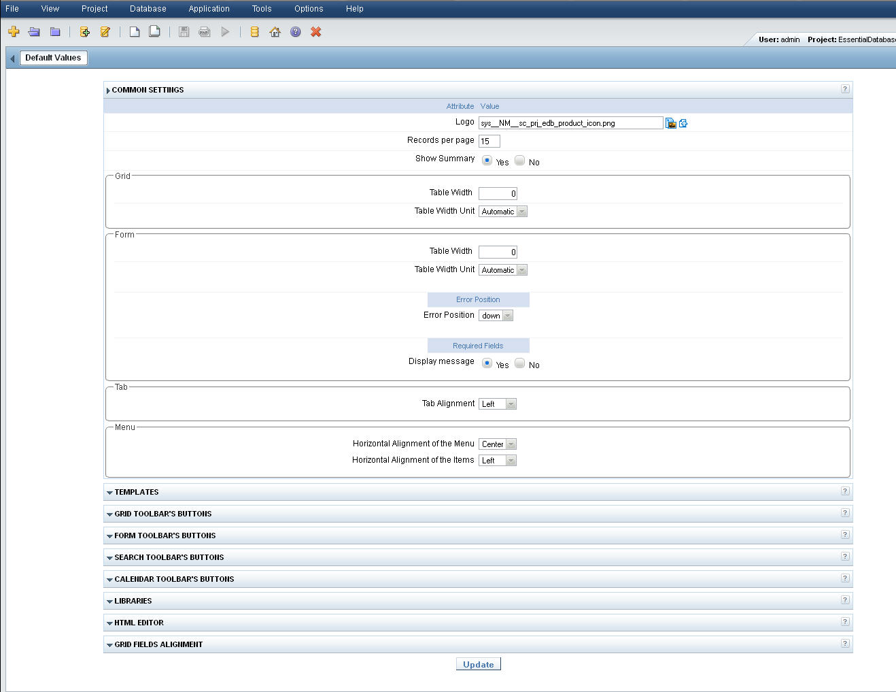Screen dimensions: 896x692
Task: Open Form Table Width Unit dropdown
Action: click(503, 270)
